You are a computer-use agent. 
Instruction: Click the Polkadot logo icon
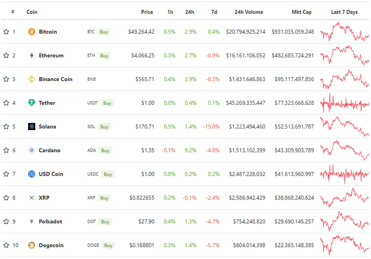[x=31, y=222]
